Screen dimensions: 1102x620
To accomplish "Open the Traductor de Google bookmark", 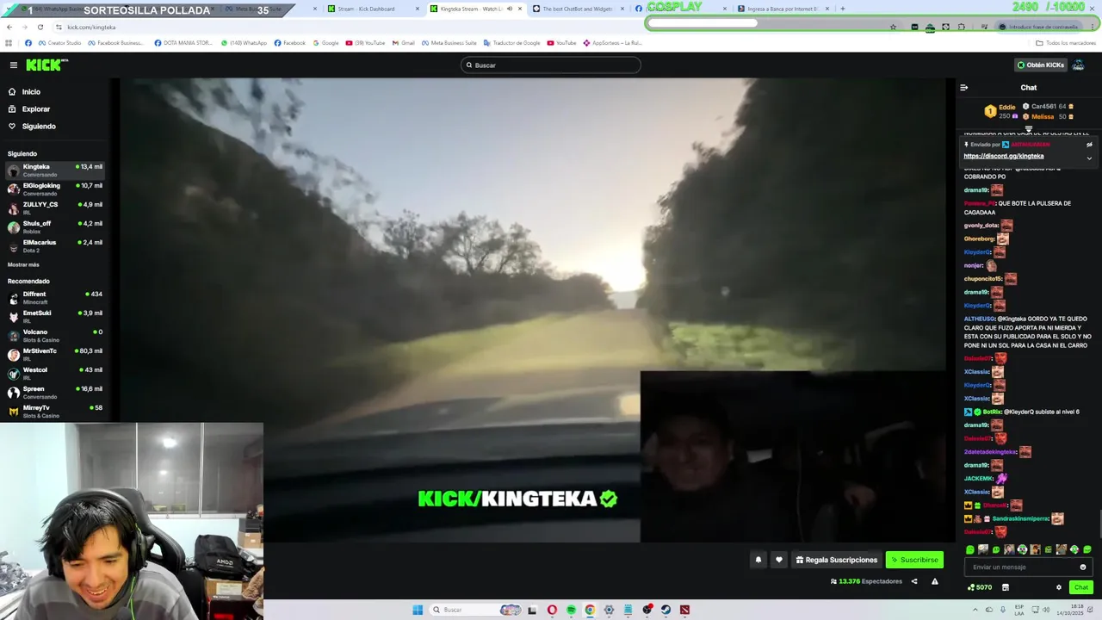I will click(x=512, y=43).
